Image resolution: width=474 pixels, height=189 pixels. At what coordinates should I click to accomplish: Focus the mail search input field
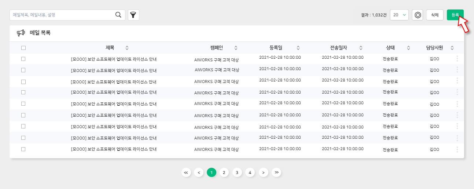point(62,15)
